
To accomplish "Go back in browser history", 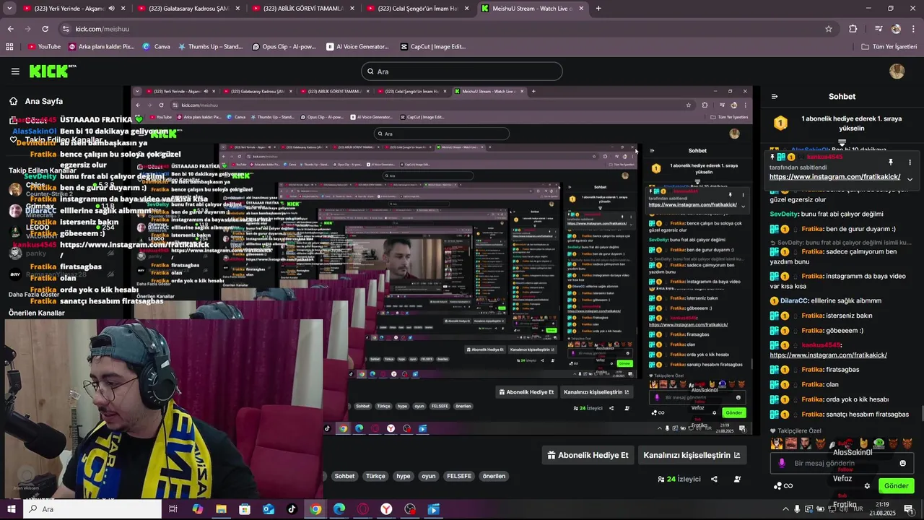I will 10,29.
